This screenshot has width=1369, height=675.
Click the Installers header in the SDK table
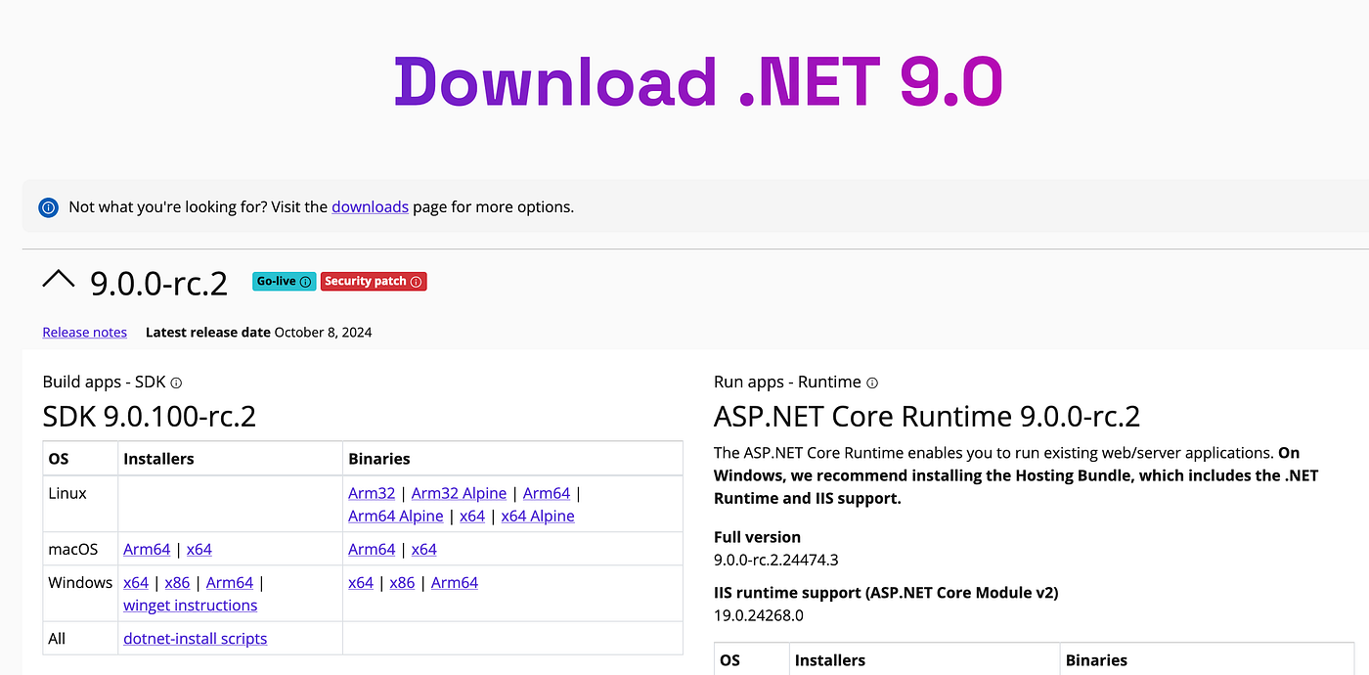point(158,459)
